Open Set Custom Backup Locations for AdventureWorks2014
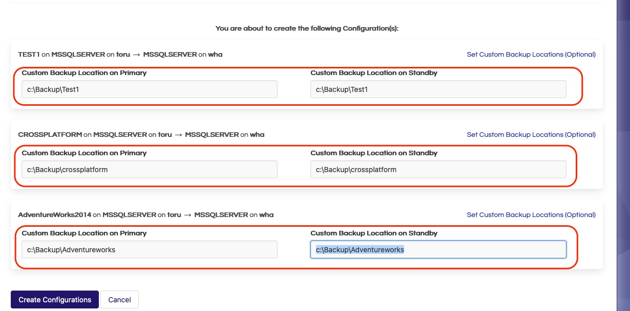630x311 pixels. coord(531,214)
